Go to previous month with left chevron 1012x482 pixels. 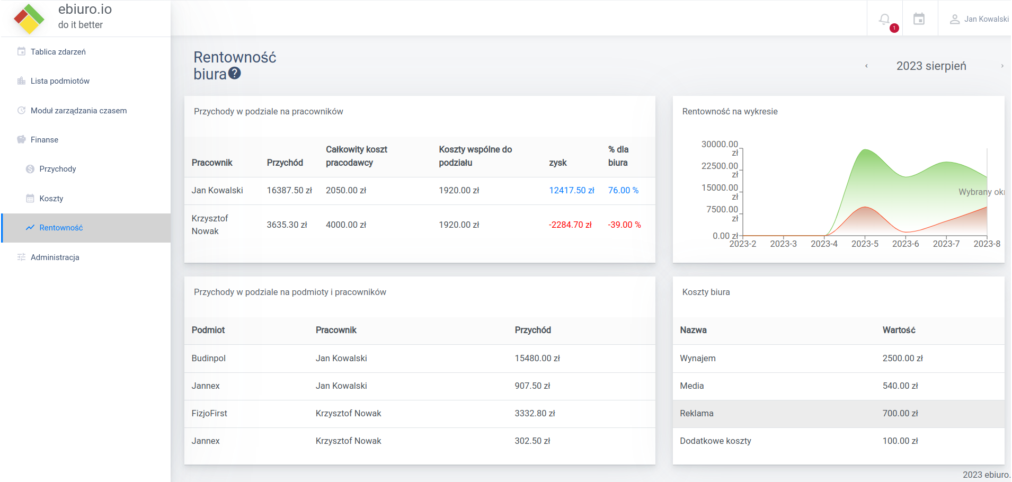click(866, 66)
